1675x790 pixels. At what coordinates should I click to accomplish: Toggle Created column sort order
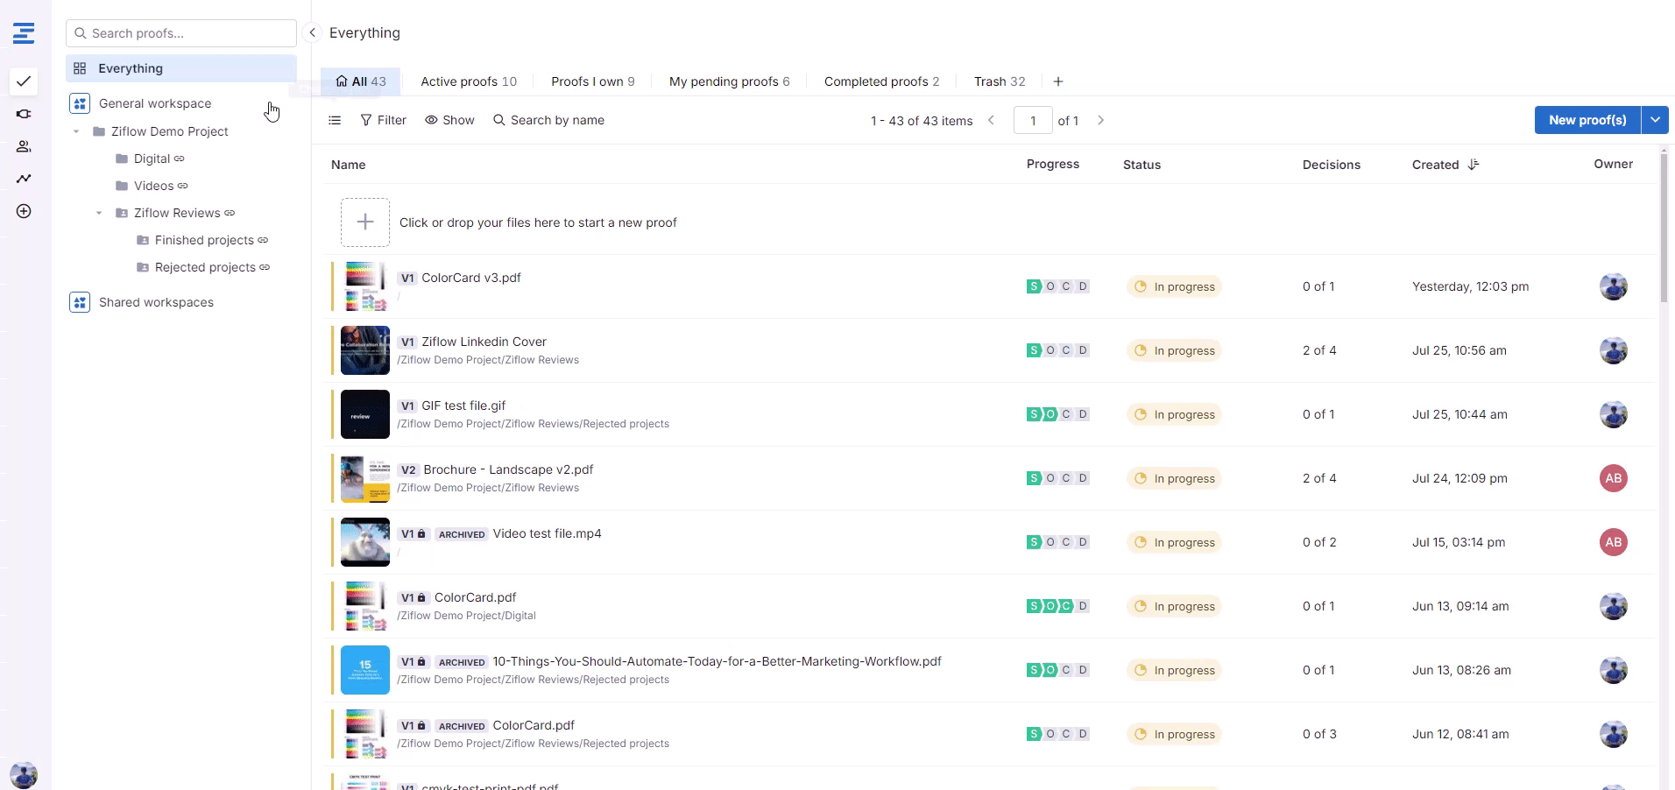1474,165
